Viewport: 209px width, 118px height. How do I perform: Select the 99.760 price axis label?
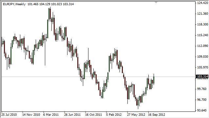coord(202,89)
